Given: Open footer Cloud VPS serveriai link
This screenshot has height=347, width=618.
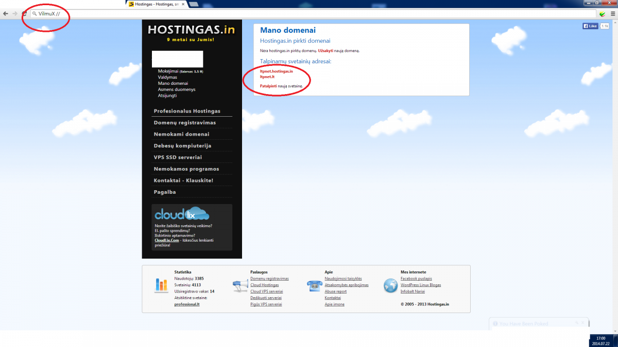Looking at the screenshot, I should coord(267,291).
